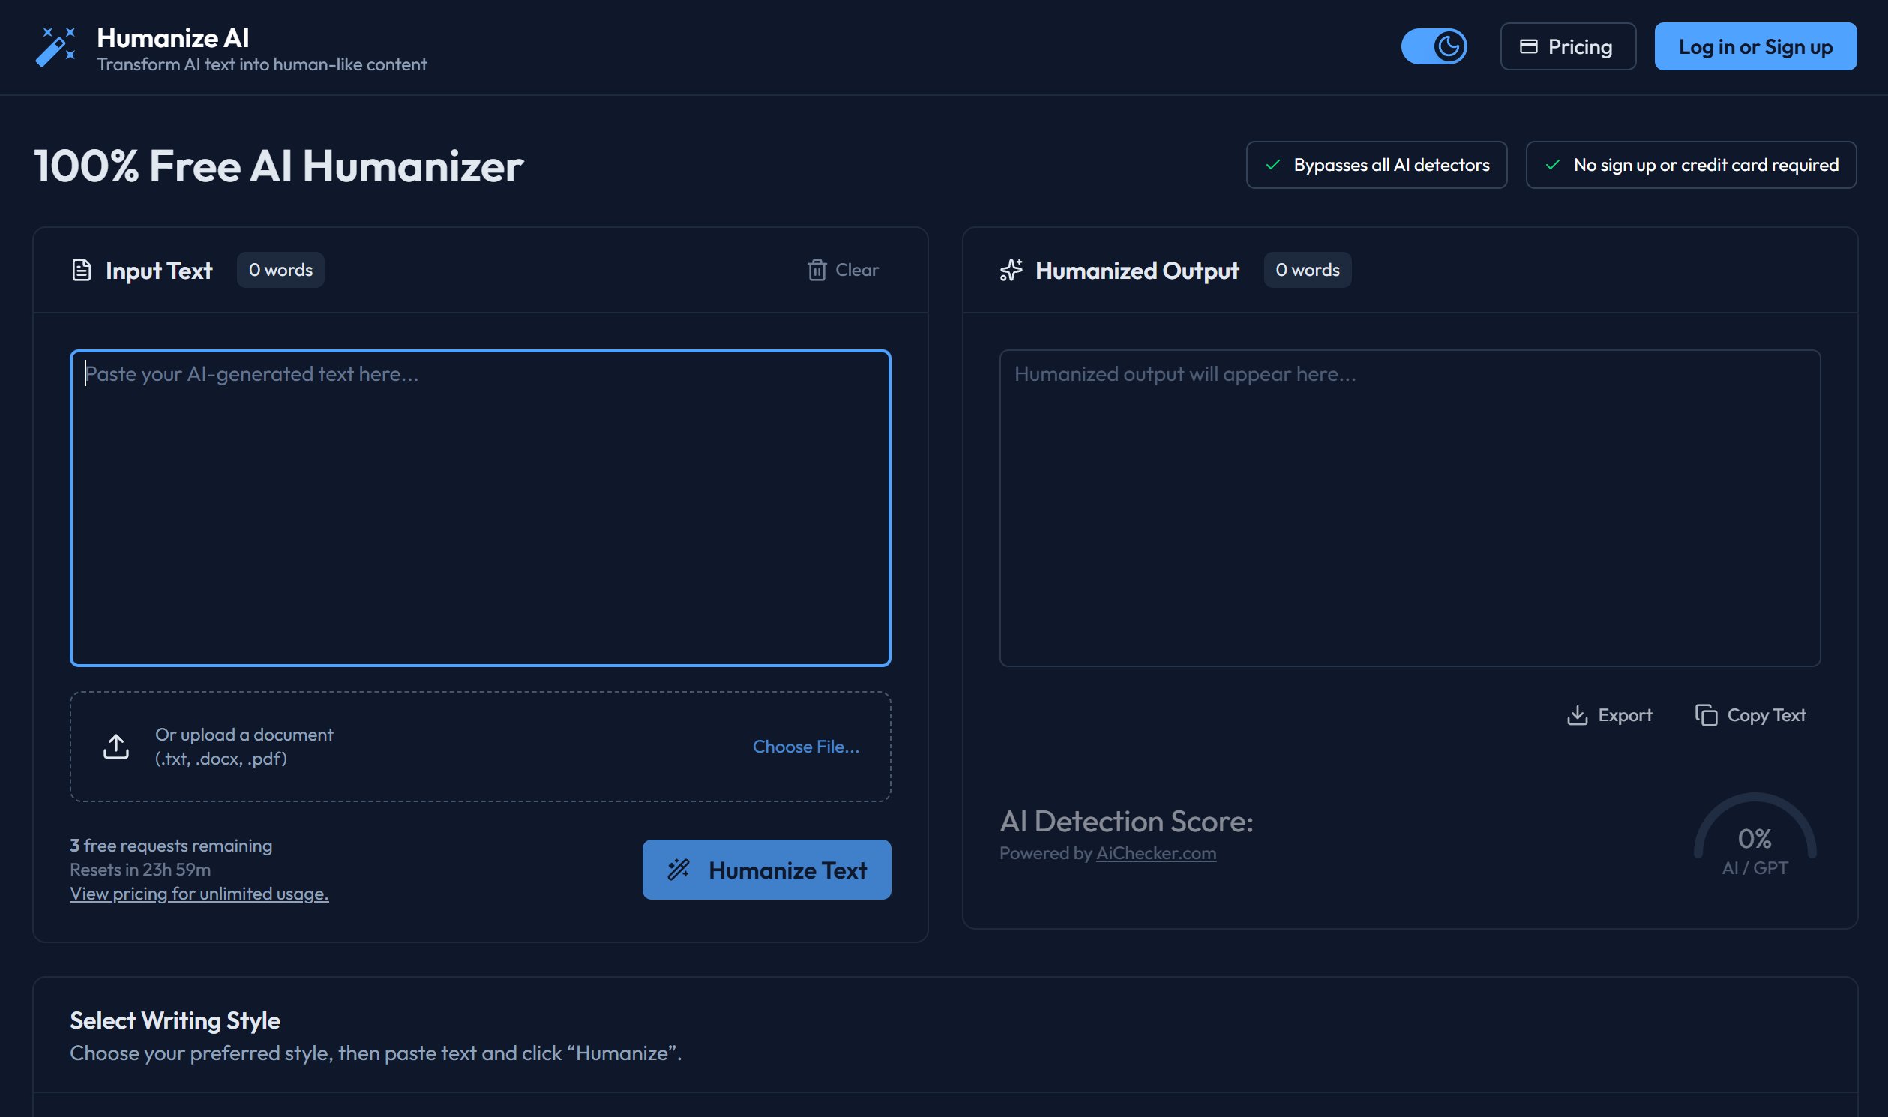
Task: Click the input 0 words counter badge
Action: tap(280, 269)
